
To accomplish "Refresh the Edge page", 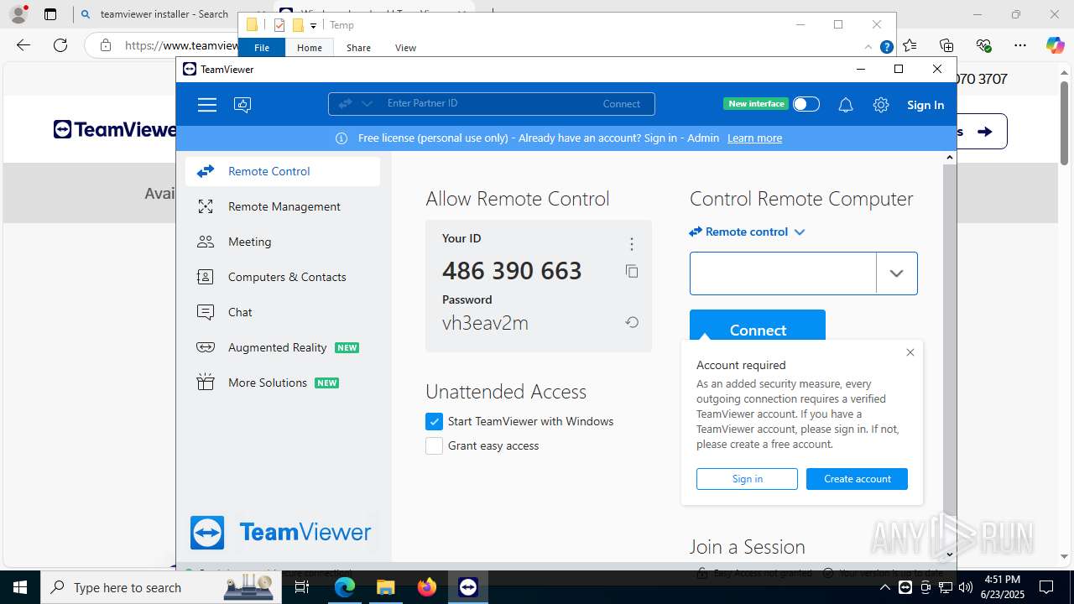I will coord(60,45).
